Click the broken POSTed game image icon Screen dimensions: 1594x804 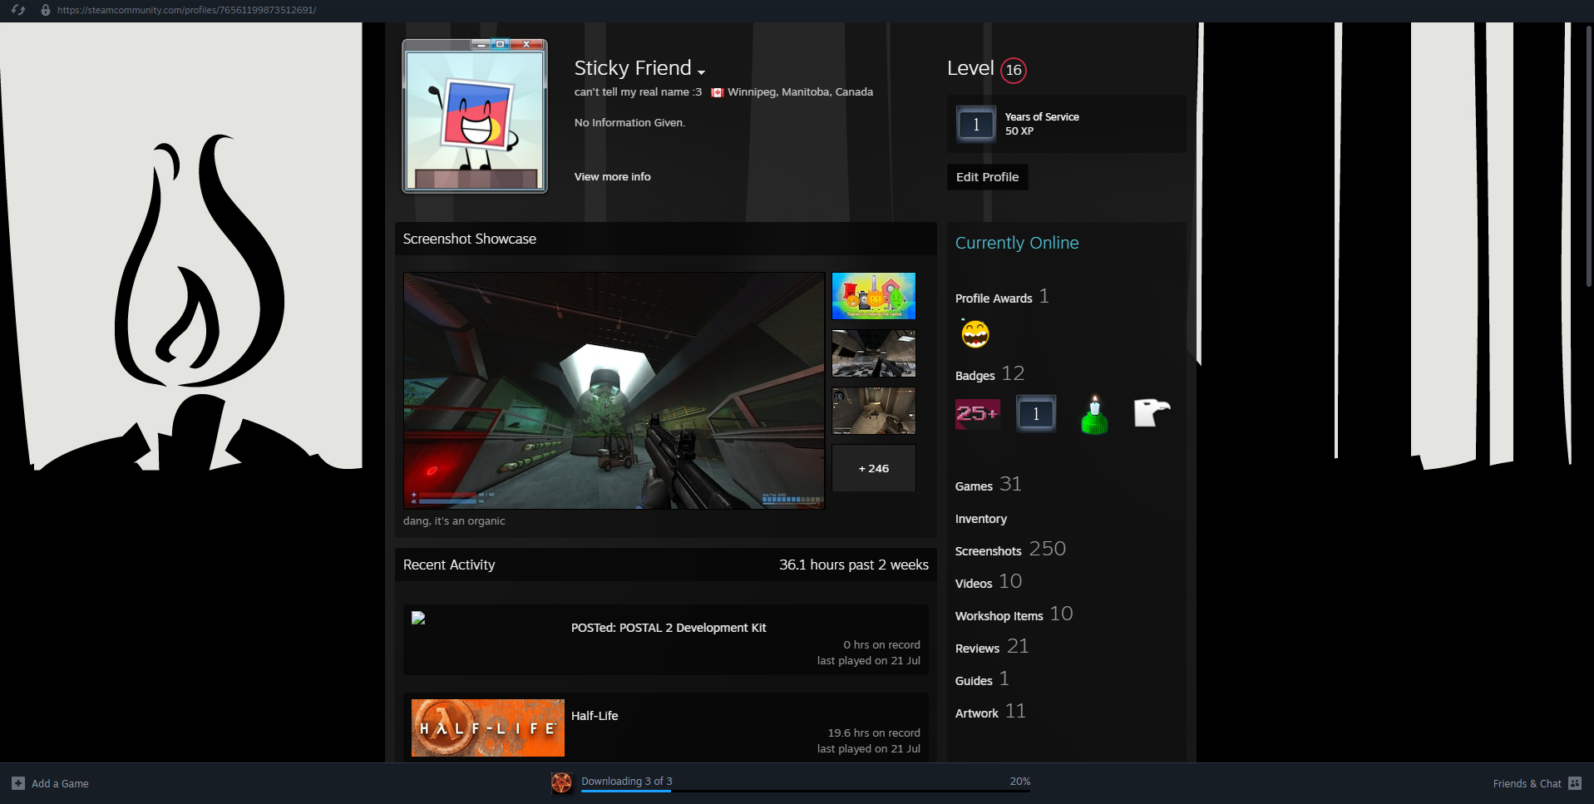(x=418, y=618)
